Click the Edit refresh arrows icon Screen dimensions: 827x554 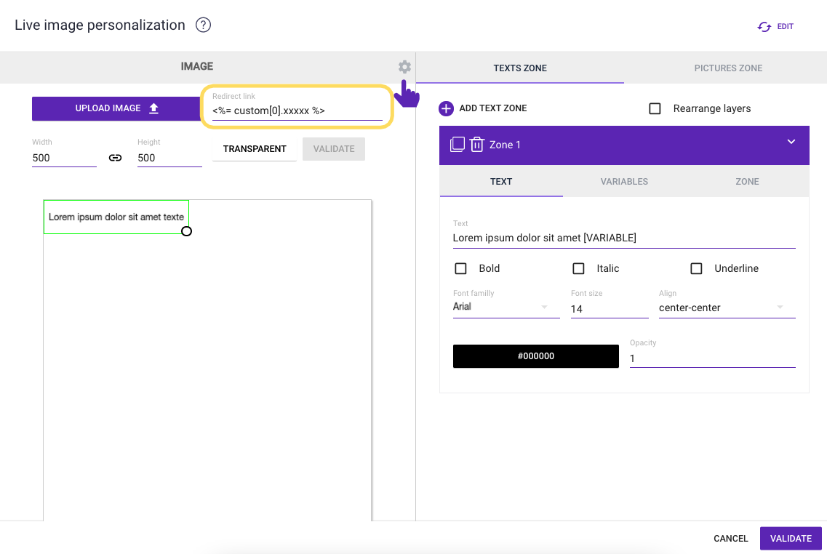pyautogui.click(x=764, y=27)
